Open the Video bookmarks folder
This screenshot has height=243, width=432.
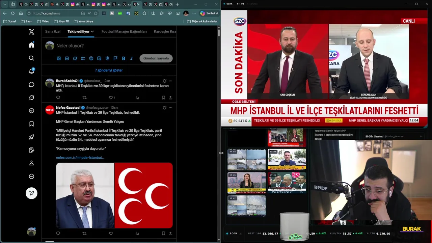pos(43,21)
